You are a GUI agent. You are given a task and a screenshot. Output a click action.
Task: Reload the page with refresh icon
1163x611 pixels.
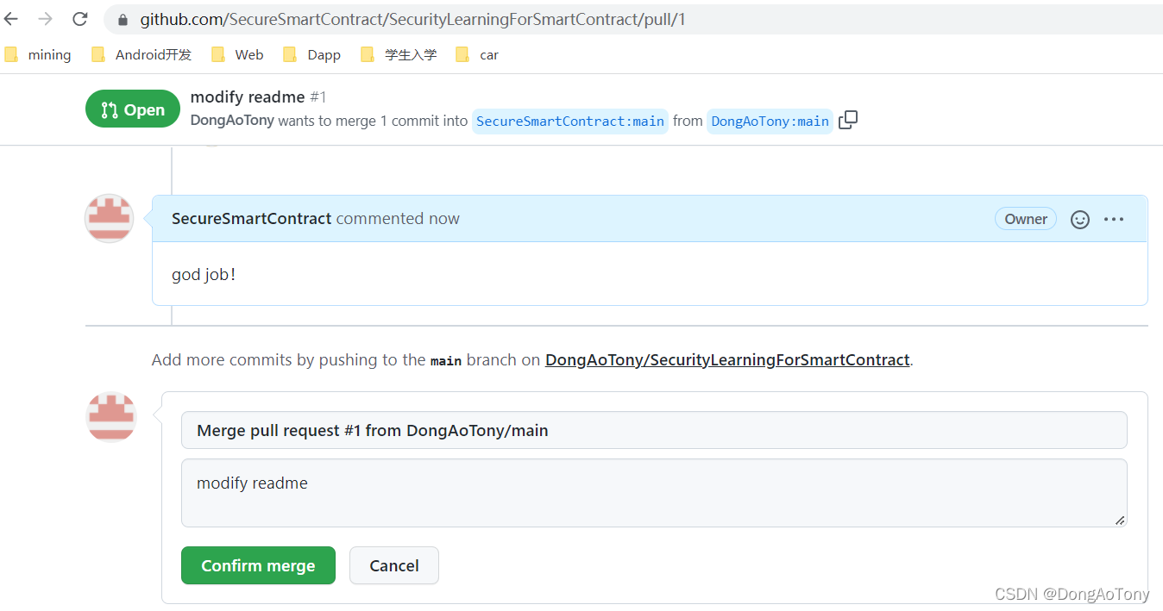pos(79,19)
